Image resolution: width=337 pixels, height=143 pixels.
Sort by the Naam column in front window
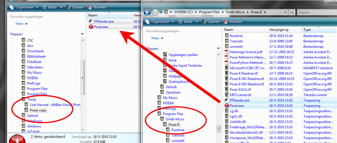[x=244, y=30]
